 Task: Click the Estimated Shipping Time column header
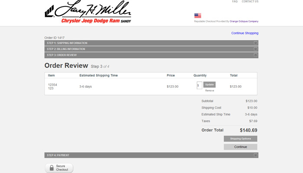99,76
